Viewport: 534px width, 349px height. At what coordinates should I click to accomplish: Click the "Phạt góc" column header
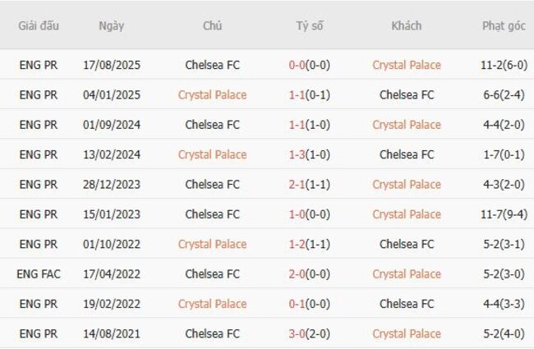click(x=504, y=25)
